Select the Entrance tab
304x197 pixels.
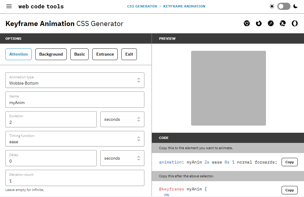105,54
